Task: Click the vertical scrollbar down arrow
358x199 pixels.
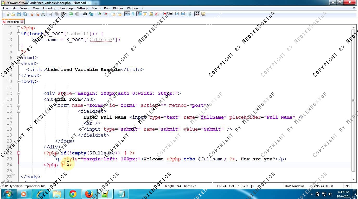Action: point(354,179)
